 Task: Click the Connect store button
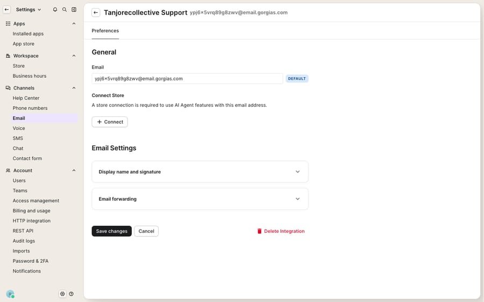[x=110, y=122]
